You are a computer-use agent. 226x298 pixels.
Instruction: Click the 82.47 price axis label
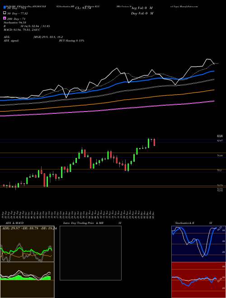point(220,140)
